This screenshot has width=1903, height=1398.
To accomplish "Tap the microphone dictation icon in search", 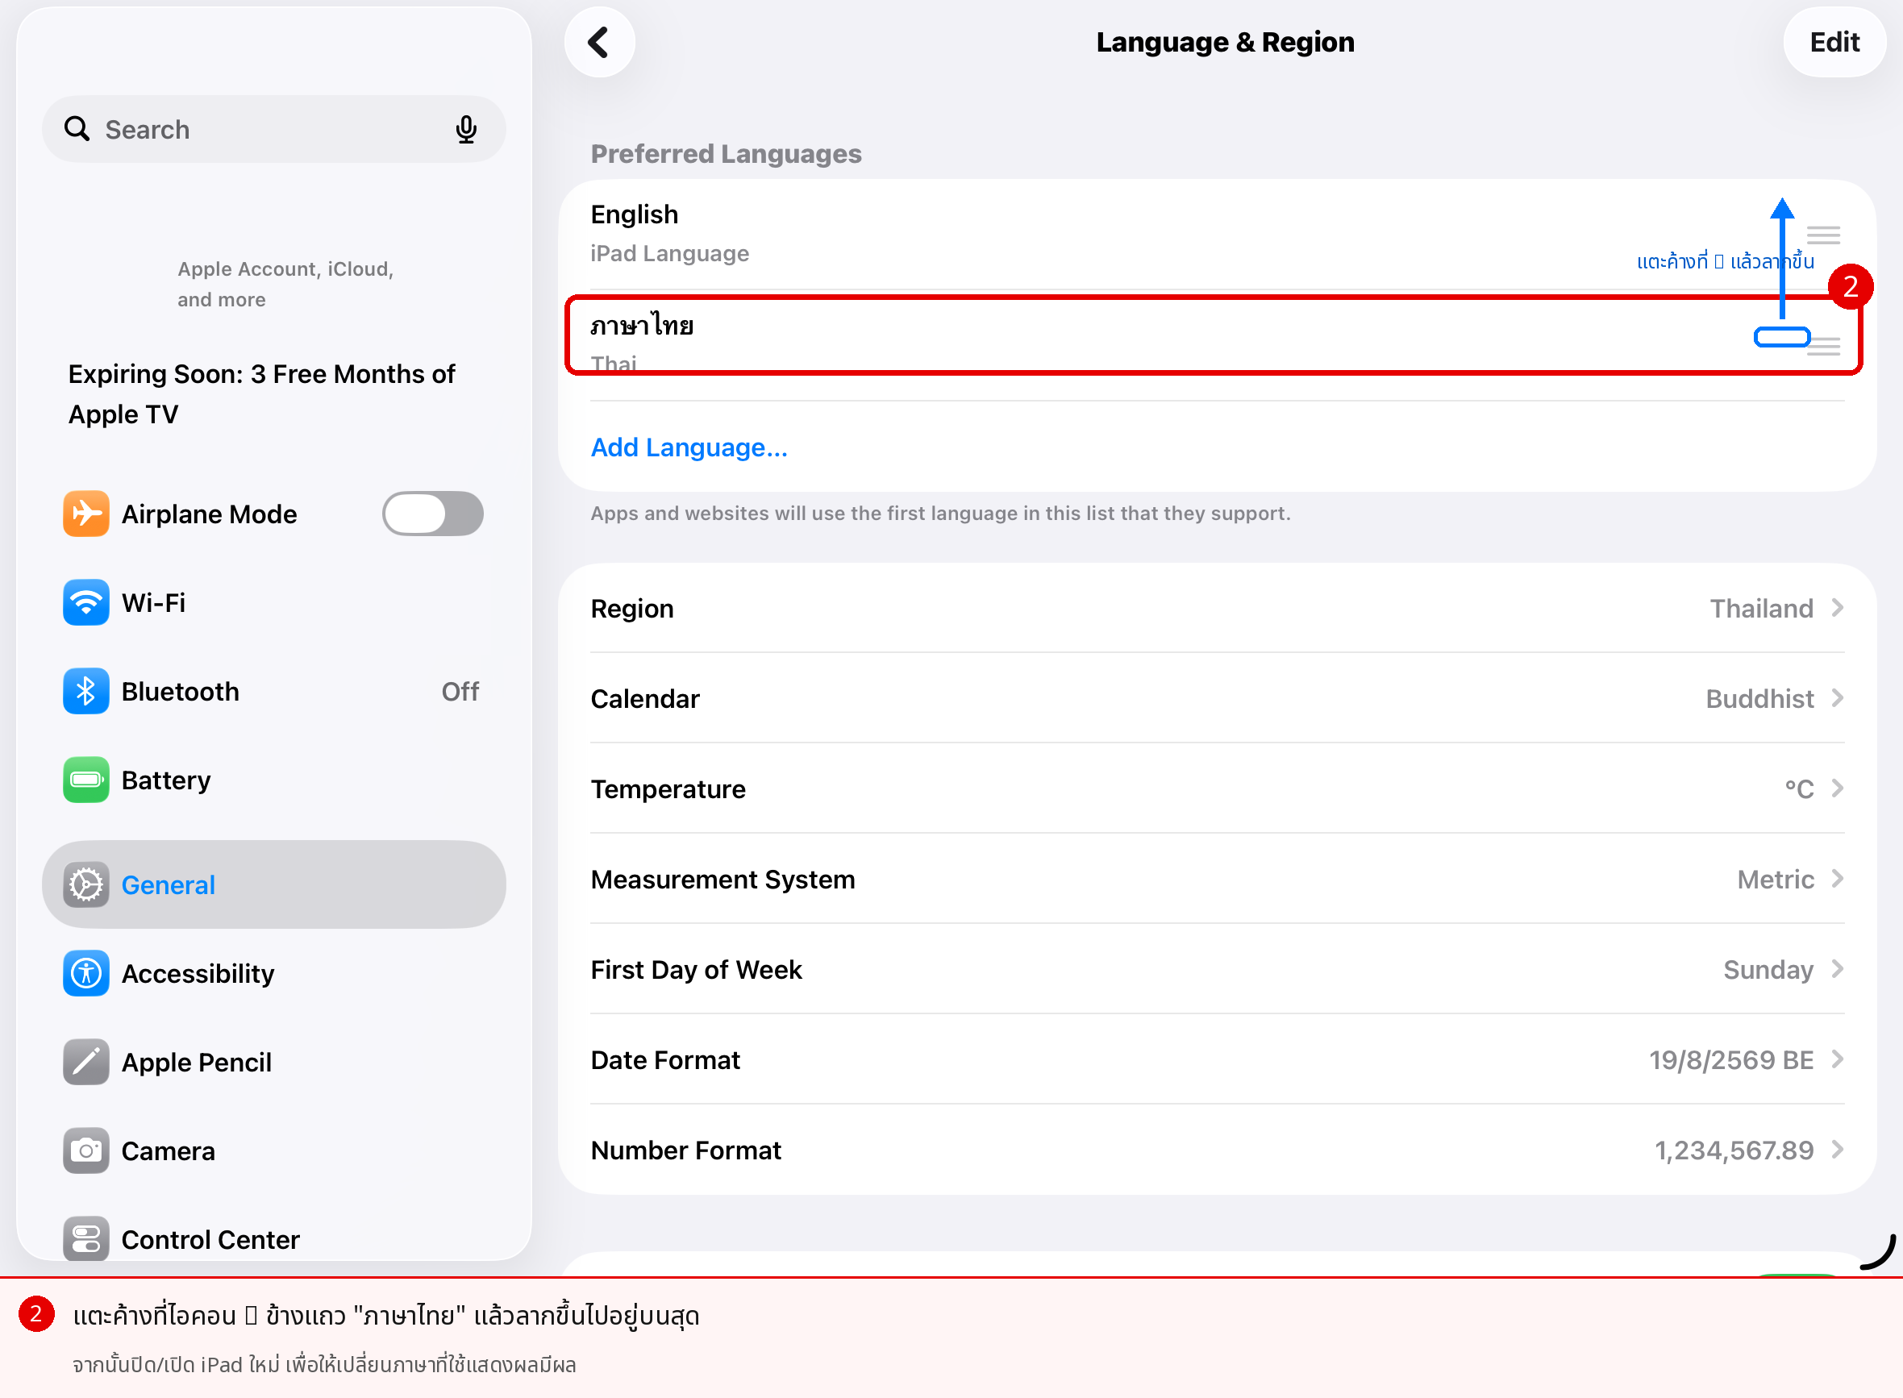I will point(465,130).
